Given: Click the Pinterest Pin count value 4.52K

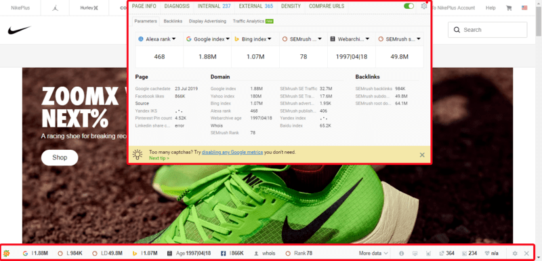Looking at the screenshot, I should point(181,118).
